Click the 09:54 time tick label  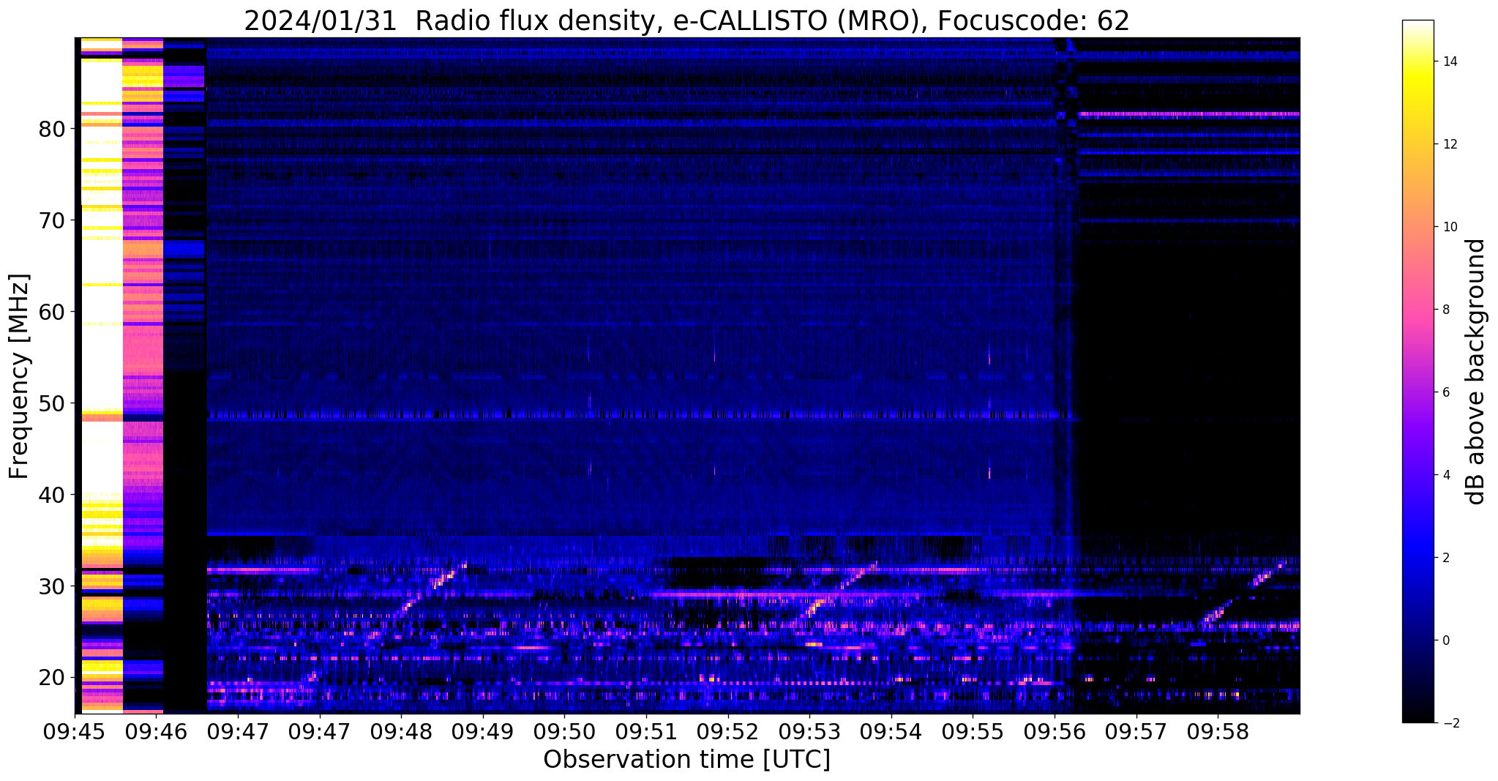click(x=891, y=732)
